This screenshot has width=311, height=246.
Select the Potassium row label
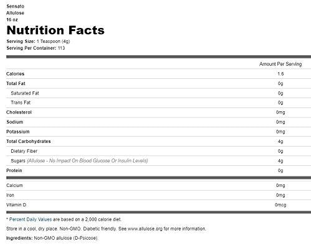point(18,132)
